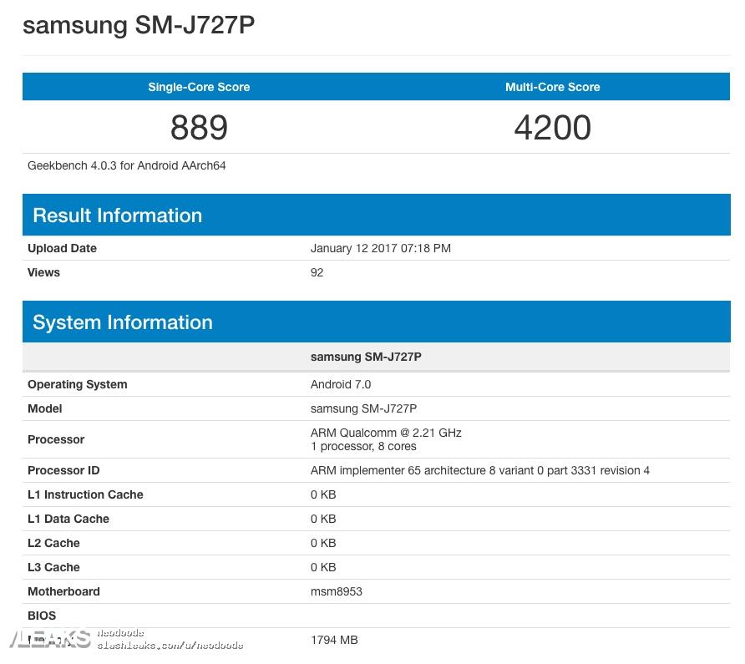Click the bold 'samsung SM-J727P' table column header

[x=366, y=357]
